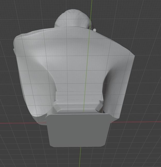Click the rectangular base plate of the model
Screen dimensions: 161x167
click(78, 130)
